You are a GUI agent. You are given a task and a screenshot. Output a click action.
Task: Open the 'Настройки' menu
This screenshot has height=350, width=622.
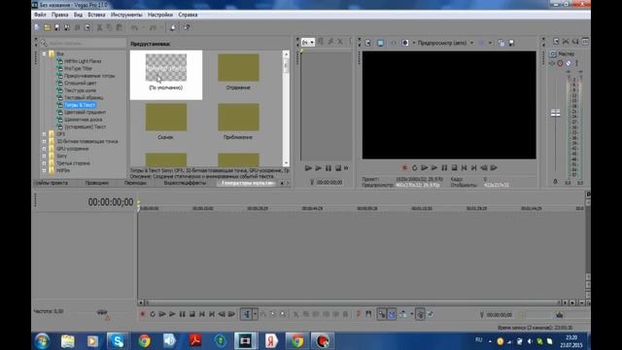(160, 15)
